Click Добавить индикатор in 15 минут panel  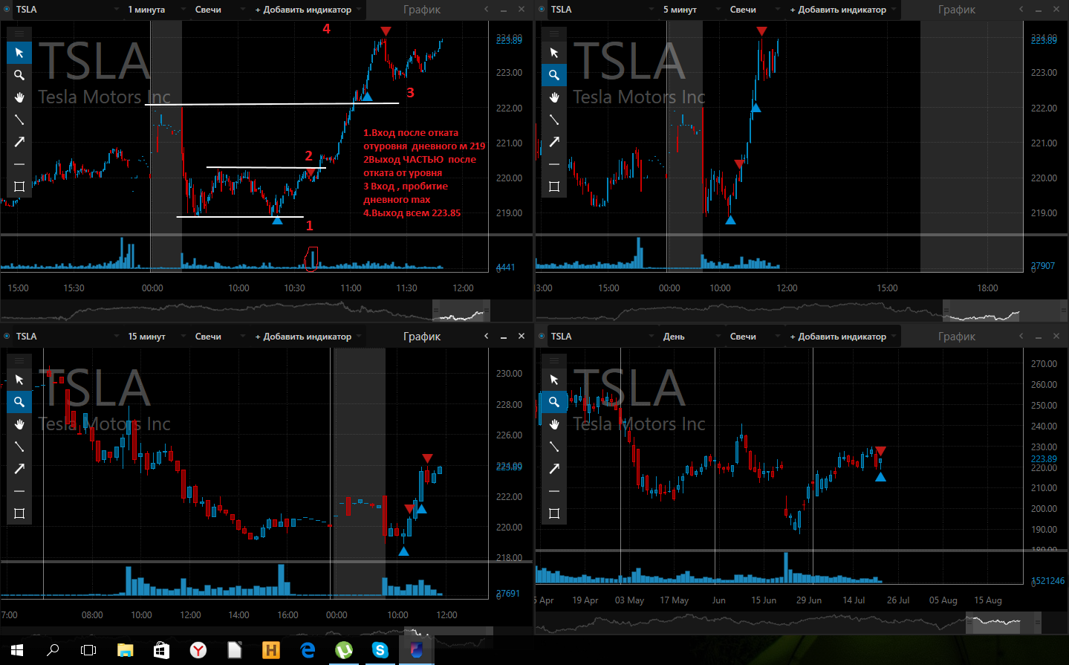coord(308,337)
